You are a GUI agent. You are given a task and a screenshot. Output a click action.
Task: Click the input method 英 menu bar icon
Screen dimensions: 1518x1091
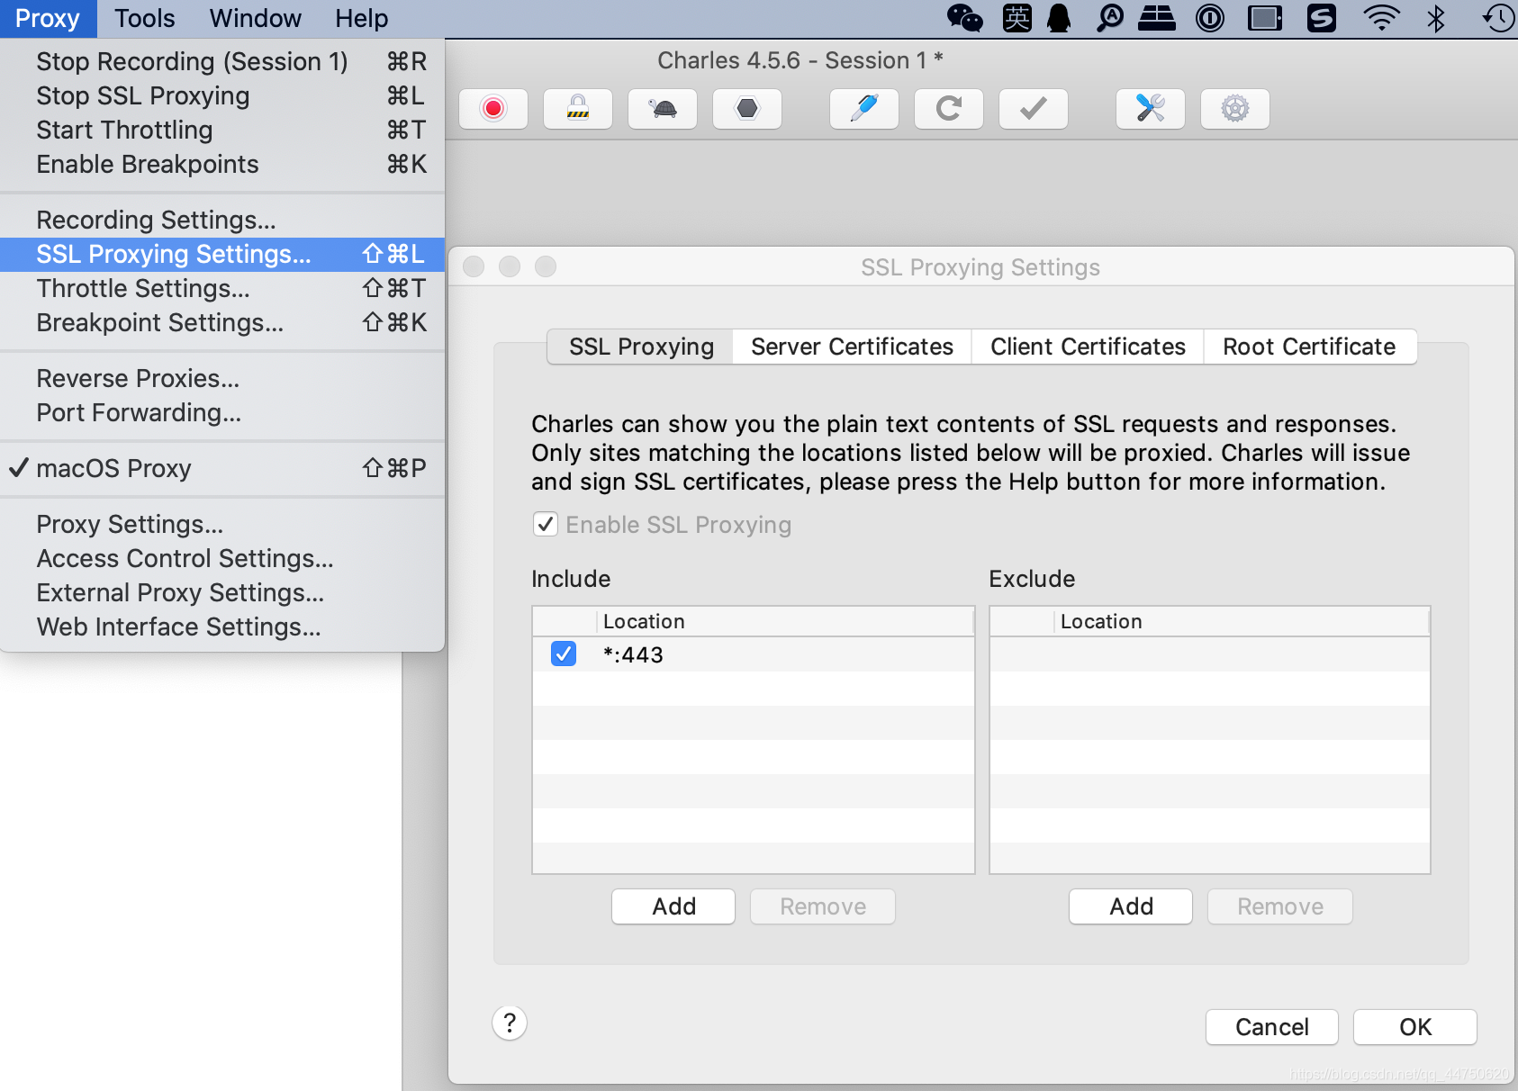click(x=1017, y=18)
